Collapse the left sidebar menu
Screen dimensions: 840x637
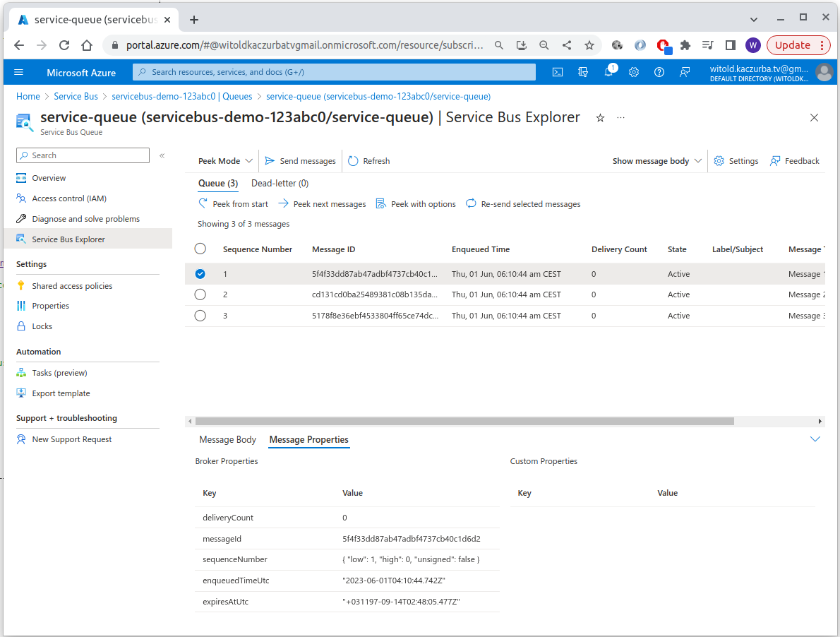[162, 155]
